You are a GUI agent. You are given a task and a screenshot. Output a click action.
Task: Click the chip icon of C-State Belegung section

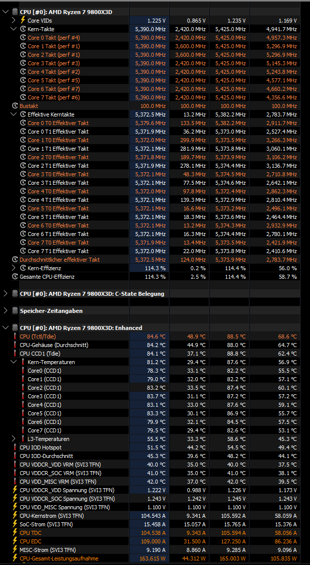pyautogui.click(x=15, y=294)
